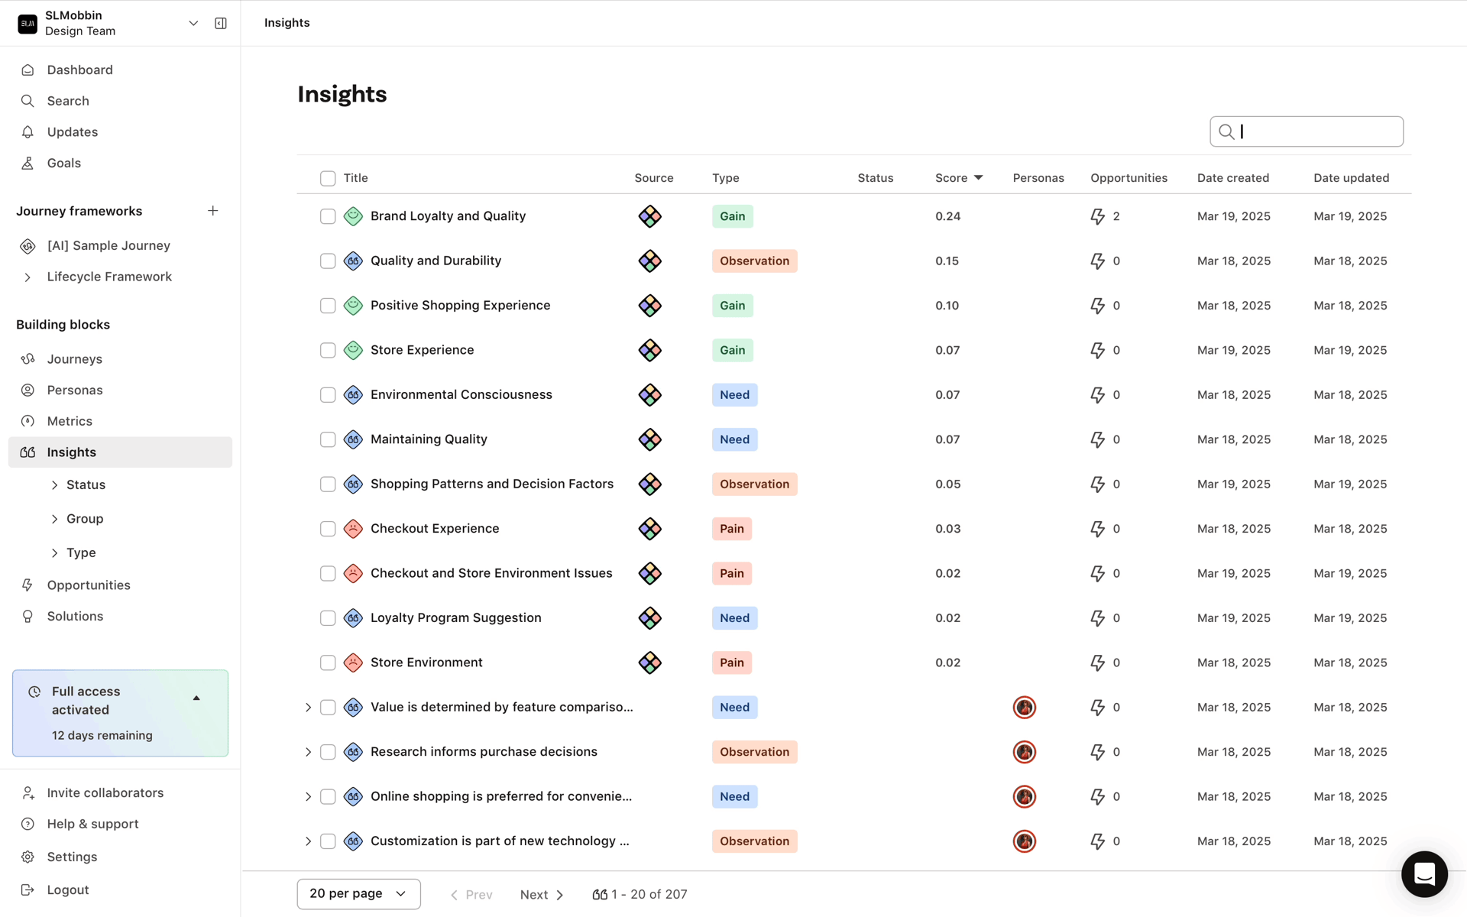Click the source icon for Brand Loyalty and Quality
Viewport: 1467px width, 917px height.
point(650,216)
